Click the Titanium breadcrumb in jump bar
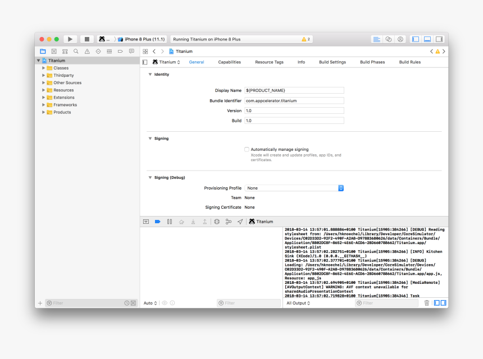 pos(181,52)
